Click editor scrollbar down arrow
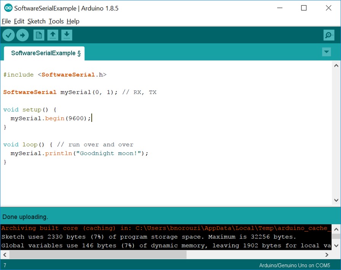This screenshot has width=341, height=270. point(336,200)
